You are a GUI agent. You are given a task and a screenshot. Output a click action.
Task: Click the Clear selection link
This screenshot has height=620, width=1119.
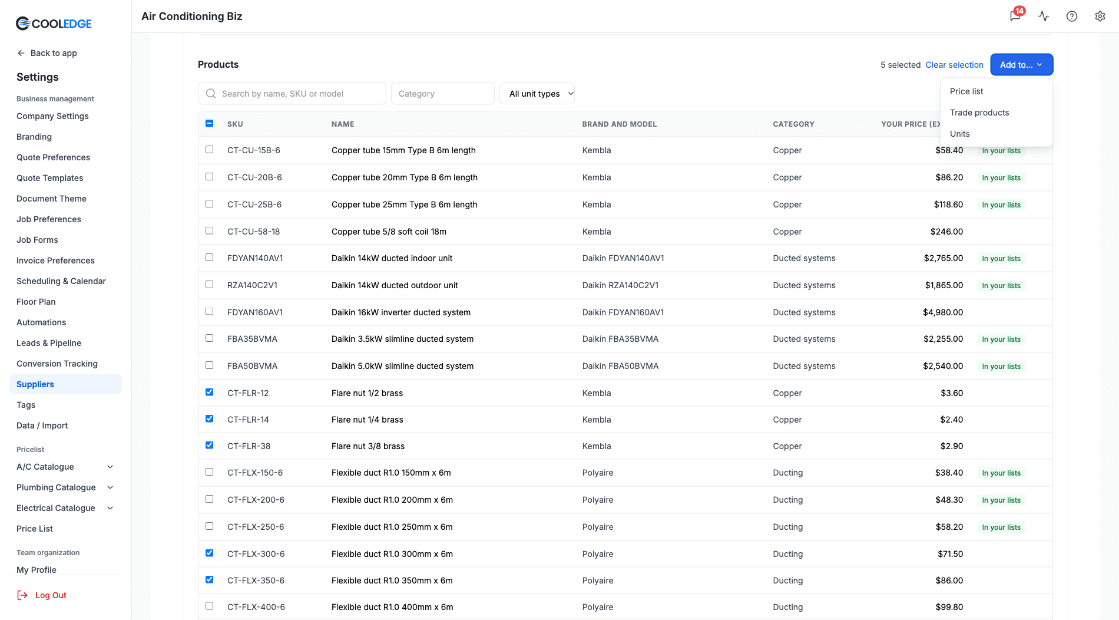click(x=954, y=65)
